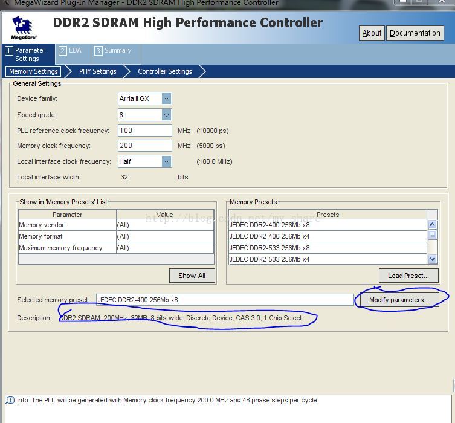Screen dimensions: 455x423
Task: Click the presets list scroll down arrow
Action: [x=433, y=259]
